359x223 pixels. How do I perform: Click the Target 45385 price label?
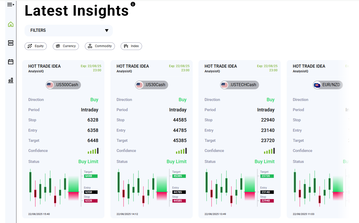179,176
